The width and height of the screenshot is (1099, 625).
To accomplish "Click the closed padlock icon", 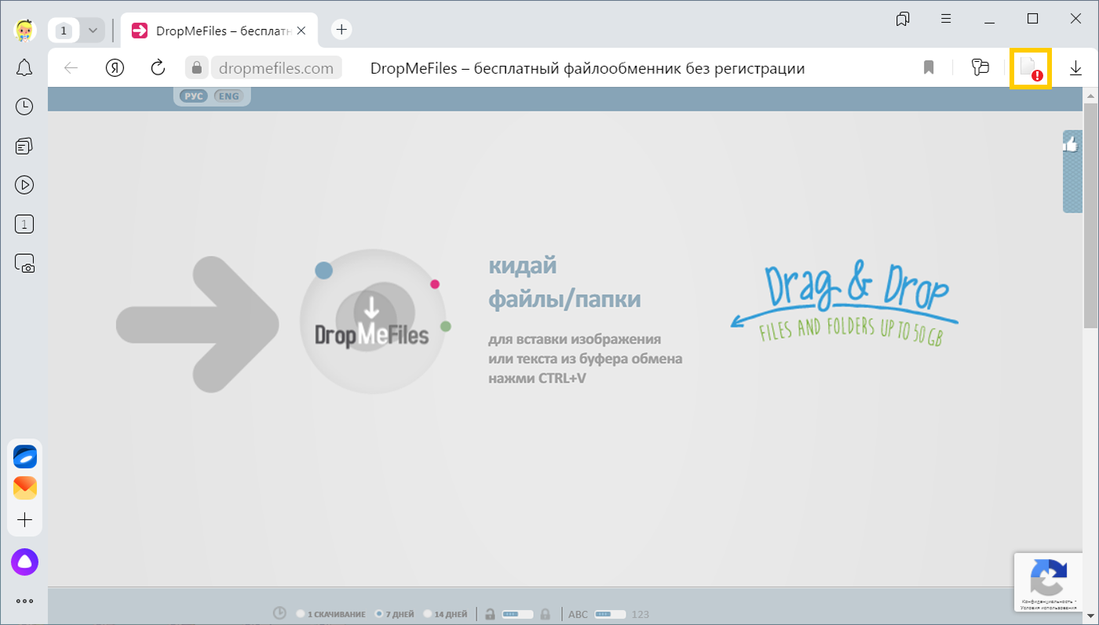I will coord(546,614).
